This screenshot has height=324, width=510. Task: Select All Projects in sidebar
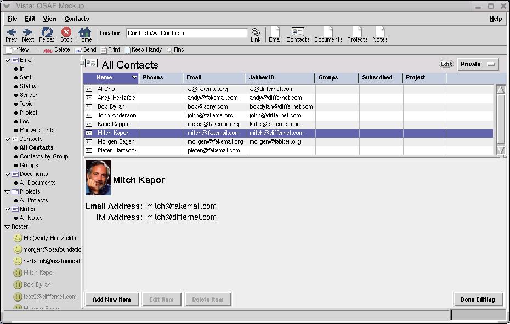point(33,201)
